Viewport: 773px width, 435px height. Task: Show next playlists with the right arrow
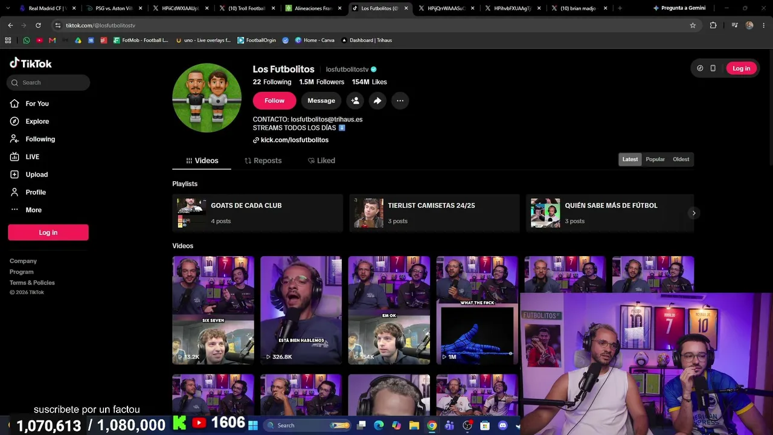(x=693, y=213)
